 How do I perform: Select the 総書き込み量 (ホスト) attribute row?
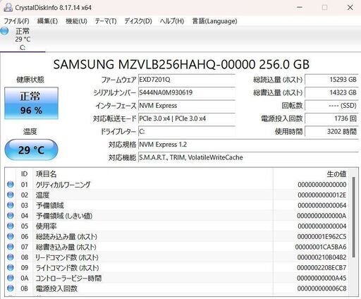(x=177, y=247)
